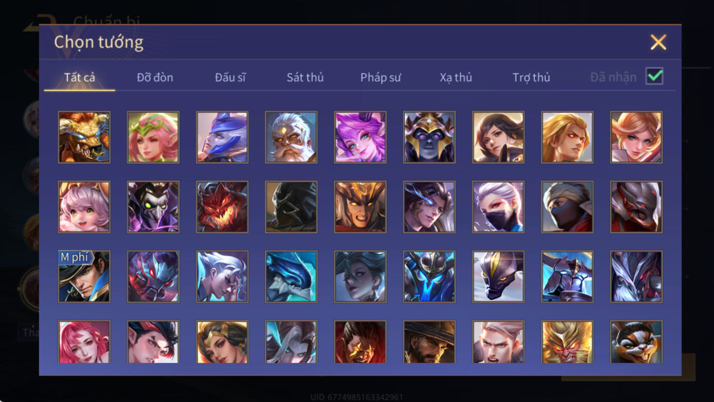Screen dimensions: 714x402
Task: Choose the pink-haired girl with green eyes
Action: click(x=84, y=207)
